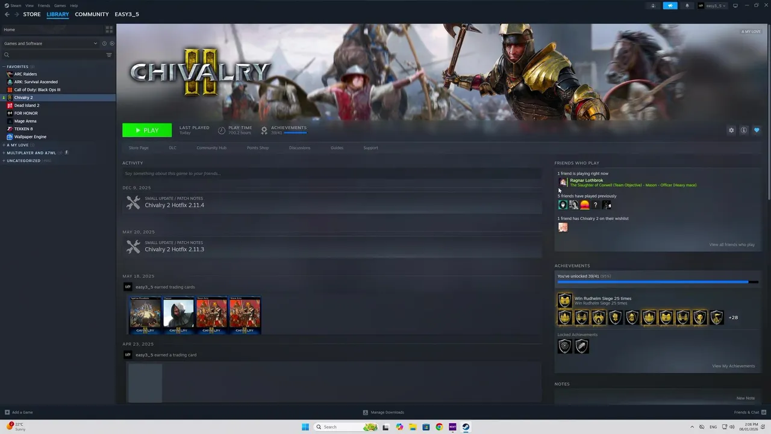Click View My Achievements

[733, 366]
